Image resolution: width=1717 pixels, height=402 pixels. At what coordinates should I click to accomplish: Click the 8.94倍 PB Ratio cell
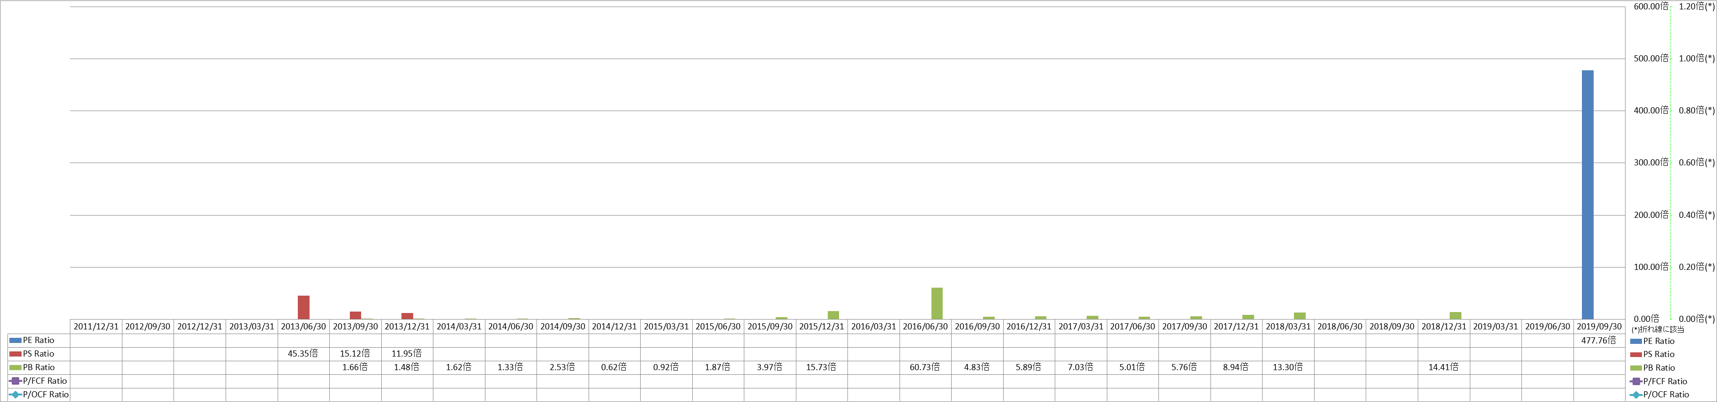coord(1236,367)
